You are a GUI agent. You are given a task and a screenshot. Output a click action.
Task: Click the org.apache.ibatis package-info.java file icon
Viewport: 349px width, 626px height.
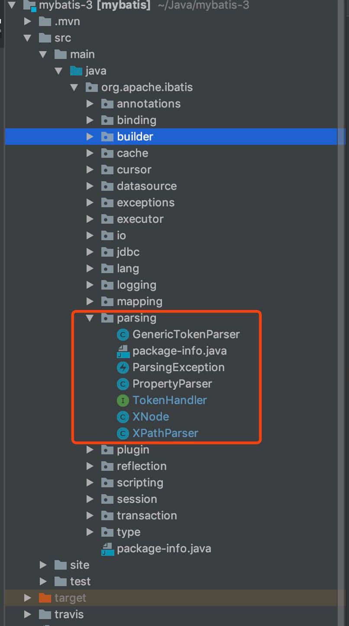pos(107,548)
